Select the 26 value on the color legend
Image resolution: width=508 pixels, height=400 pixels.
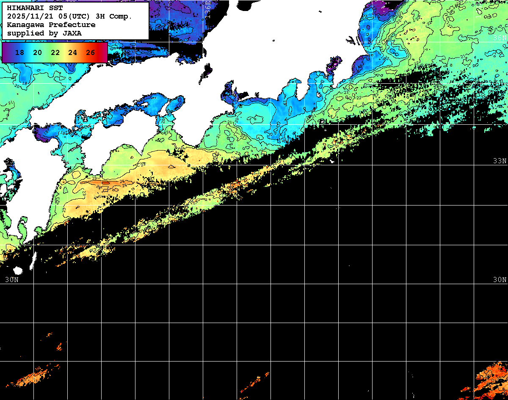click(90, 53)
